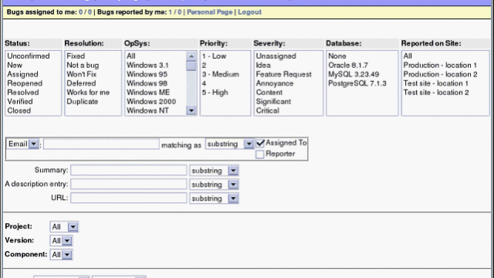Image resolution: width=494 pixels, height=278 pixels.
Task: Click the Summary input field
Action: (129, 170)
